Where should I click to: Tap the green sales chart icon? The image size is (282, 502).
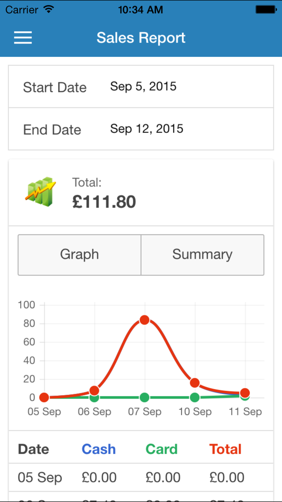click(x=41, y=192)
